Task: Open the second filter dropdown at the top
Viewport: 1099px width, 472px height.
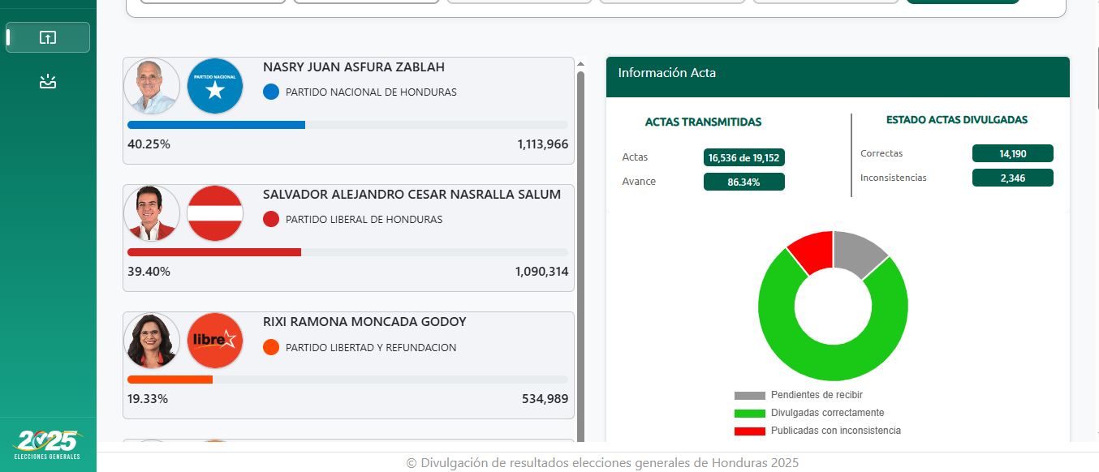Action: [x=366, y=2]
